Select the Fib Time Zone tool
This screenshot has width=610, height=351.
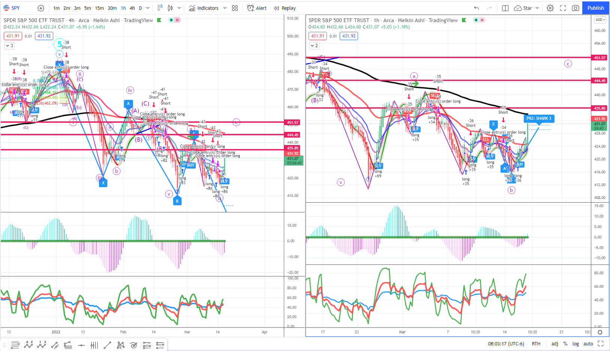(x=94, y=345)
